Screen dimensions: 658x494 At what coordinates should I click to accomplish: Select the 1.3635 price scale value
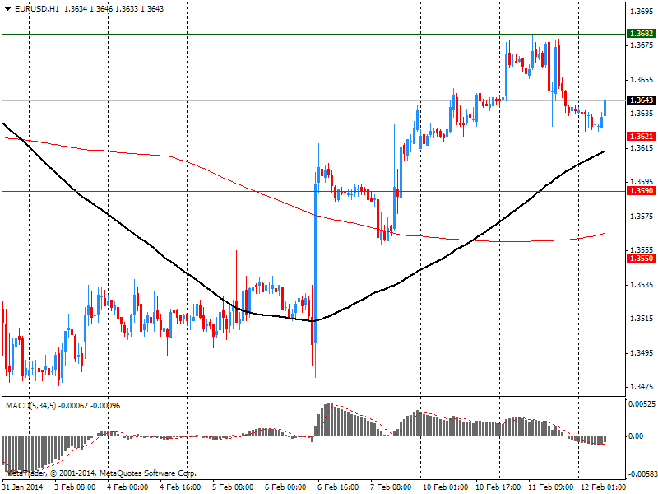coord(642,114)
